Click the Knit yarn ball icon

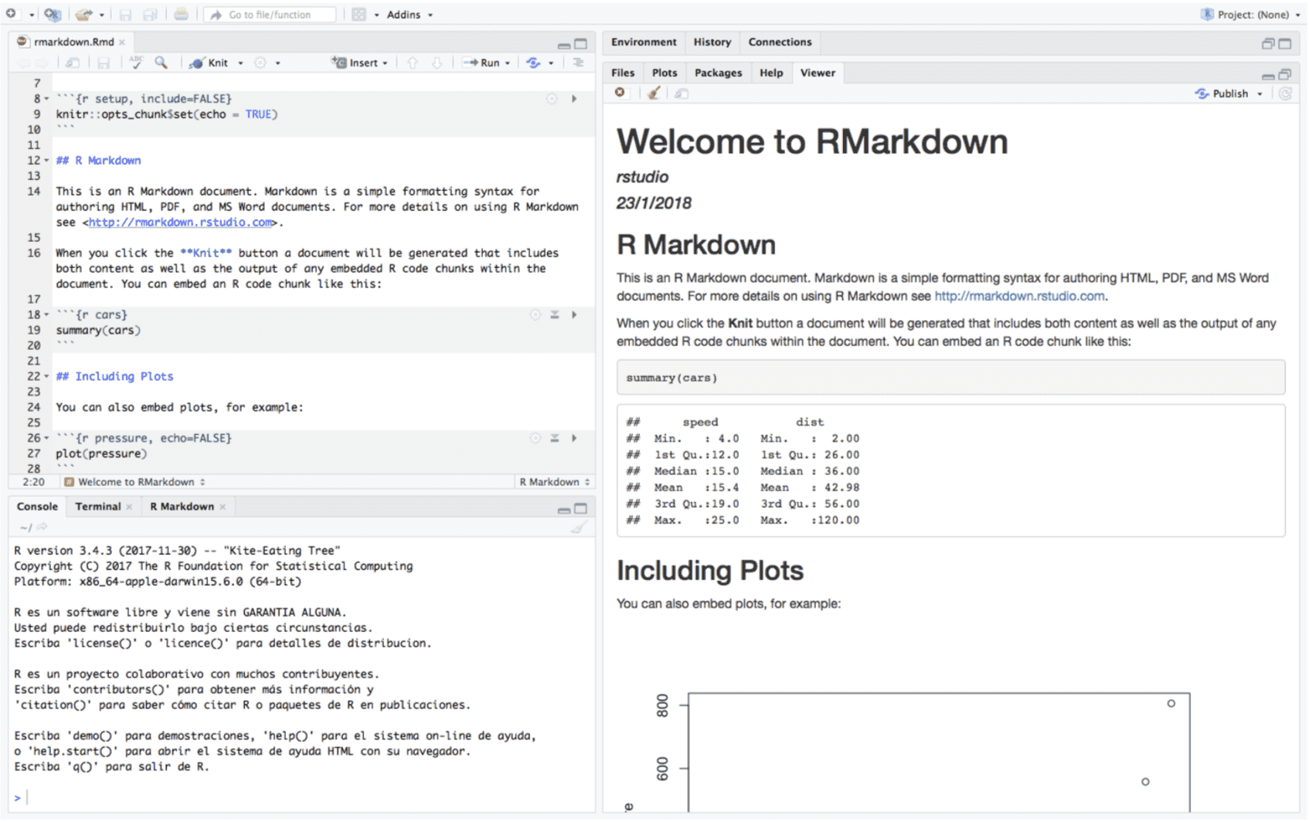click(197, 63)
